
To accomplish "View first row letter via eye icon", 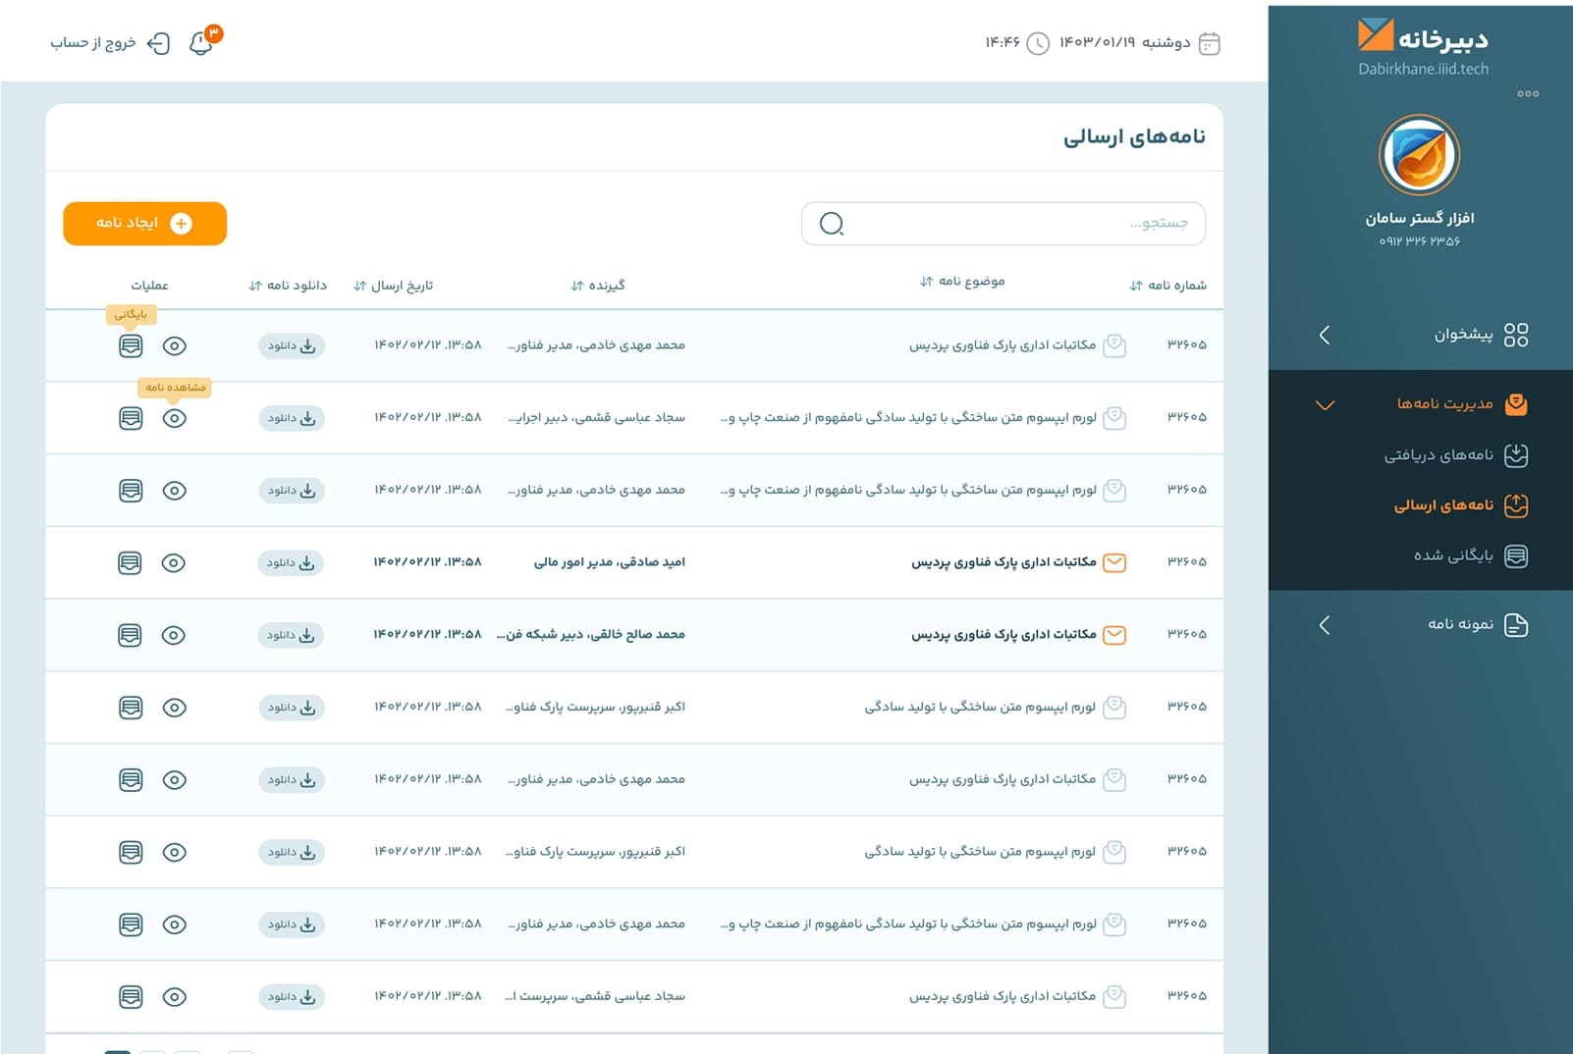I will coord(174,345).
